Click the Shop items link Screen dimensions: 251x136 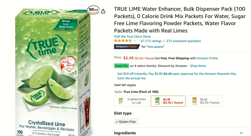198,66
